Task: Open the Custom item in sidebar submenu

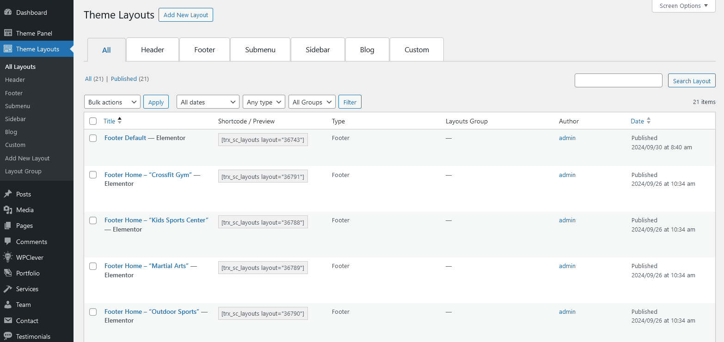Action: tap(15, 145)
